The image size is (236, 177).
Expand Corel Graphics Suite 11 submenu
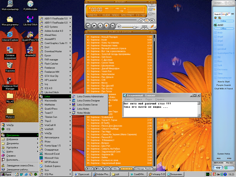(55, 43)
